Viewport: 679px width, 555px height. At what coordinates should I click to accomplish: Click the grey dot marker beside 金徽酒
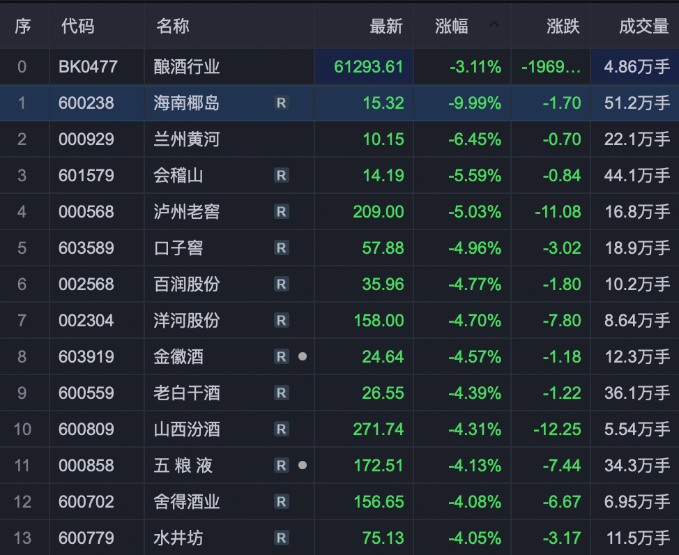303,356
